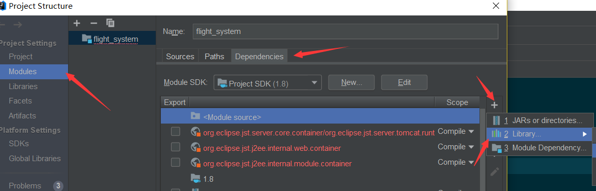
Task: Remove selected module with minus icon
Action: [x=93, y=23]
